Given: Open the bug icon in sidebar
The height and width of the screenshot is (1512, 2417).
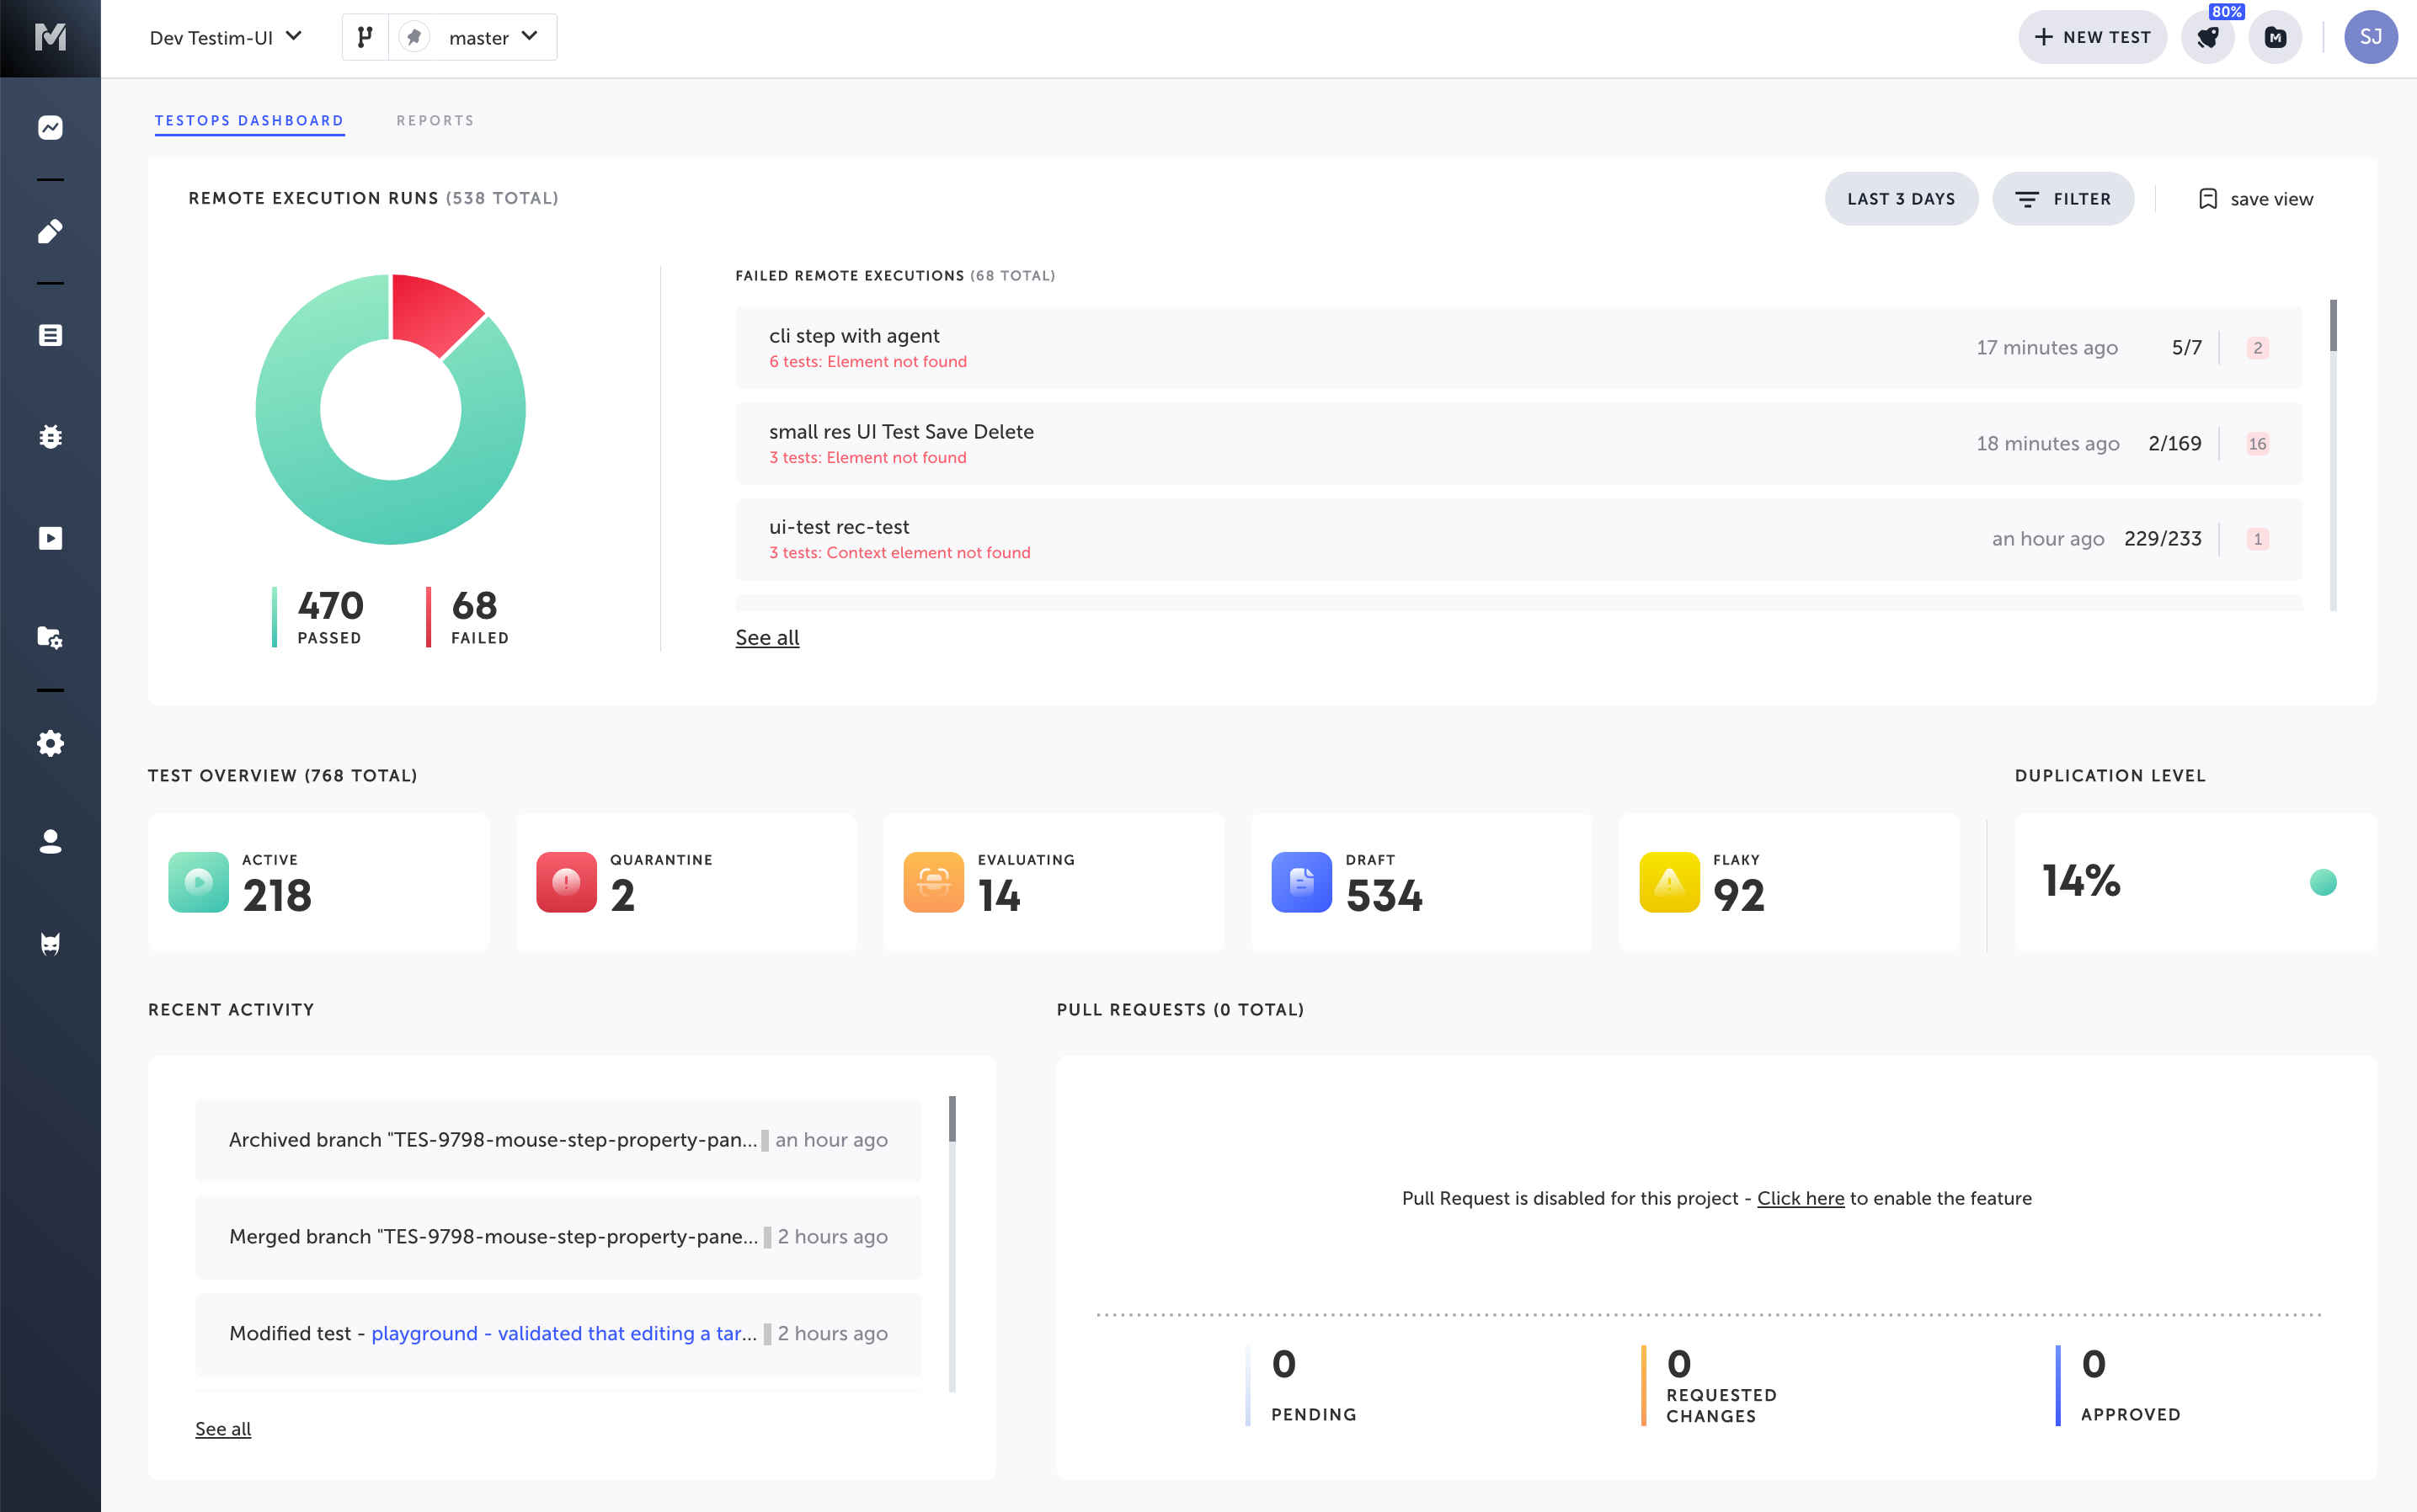Looking at the screenshot, I should point(50,437).
